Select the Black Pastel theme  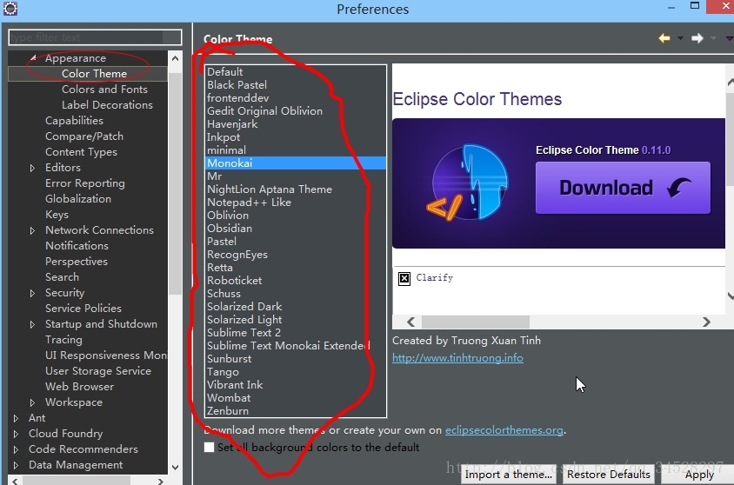(296, 85)
